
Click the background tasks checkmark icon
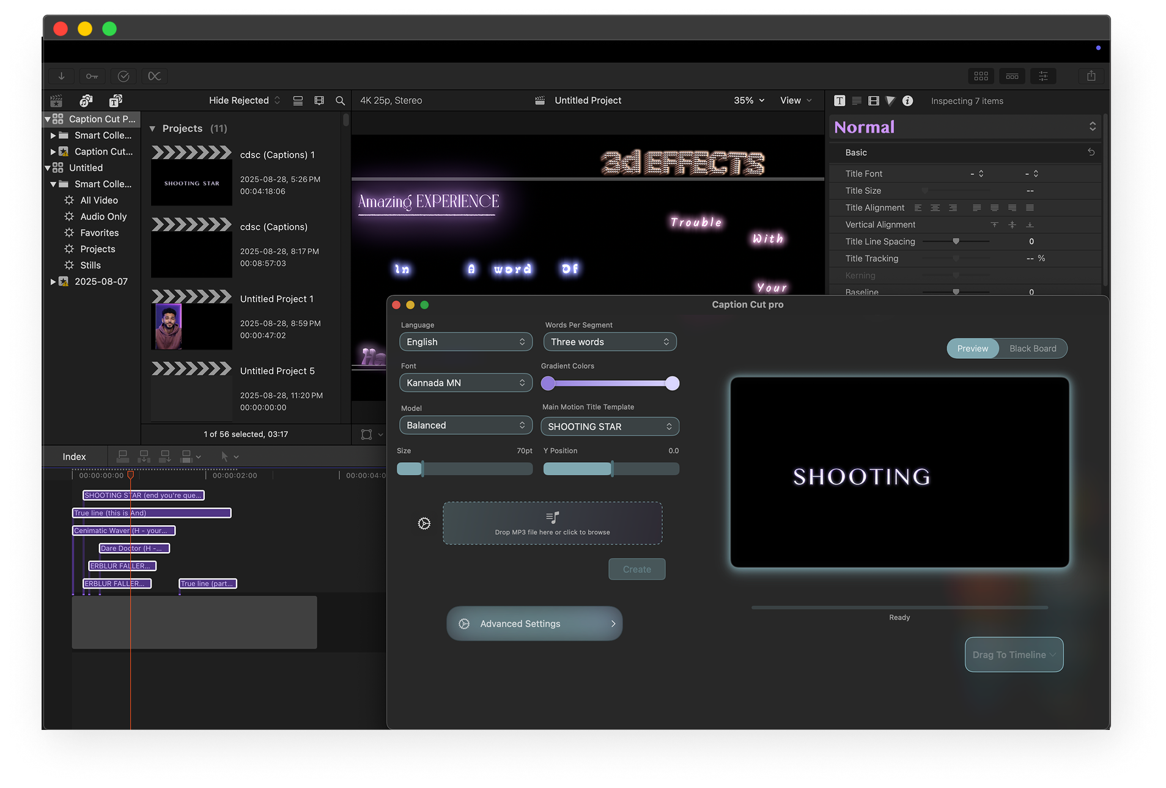[x=124, y=76]
